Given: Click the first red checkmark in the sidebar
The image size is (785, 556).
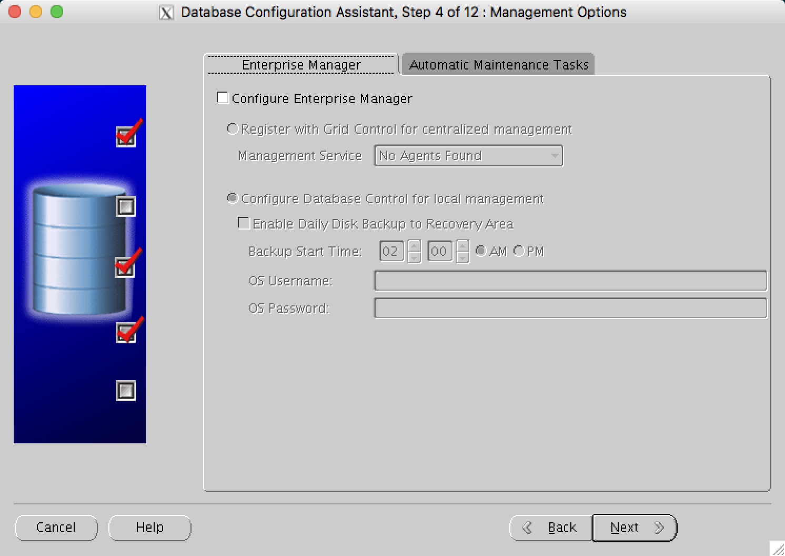Looking at the screenshot, I should tap(125, 136).
